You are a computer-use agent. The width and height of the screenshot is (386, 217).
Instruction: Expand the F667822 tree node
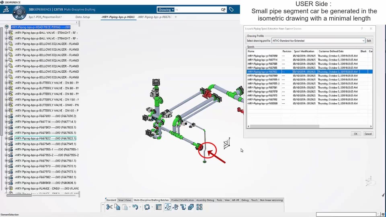(6, 138)
